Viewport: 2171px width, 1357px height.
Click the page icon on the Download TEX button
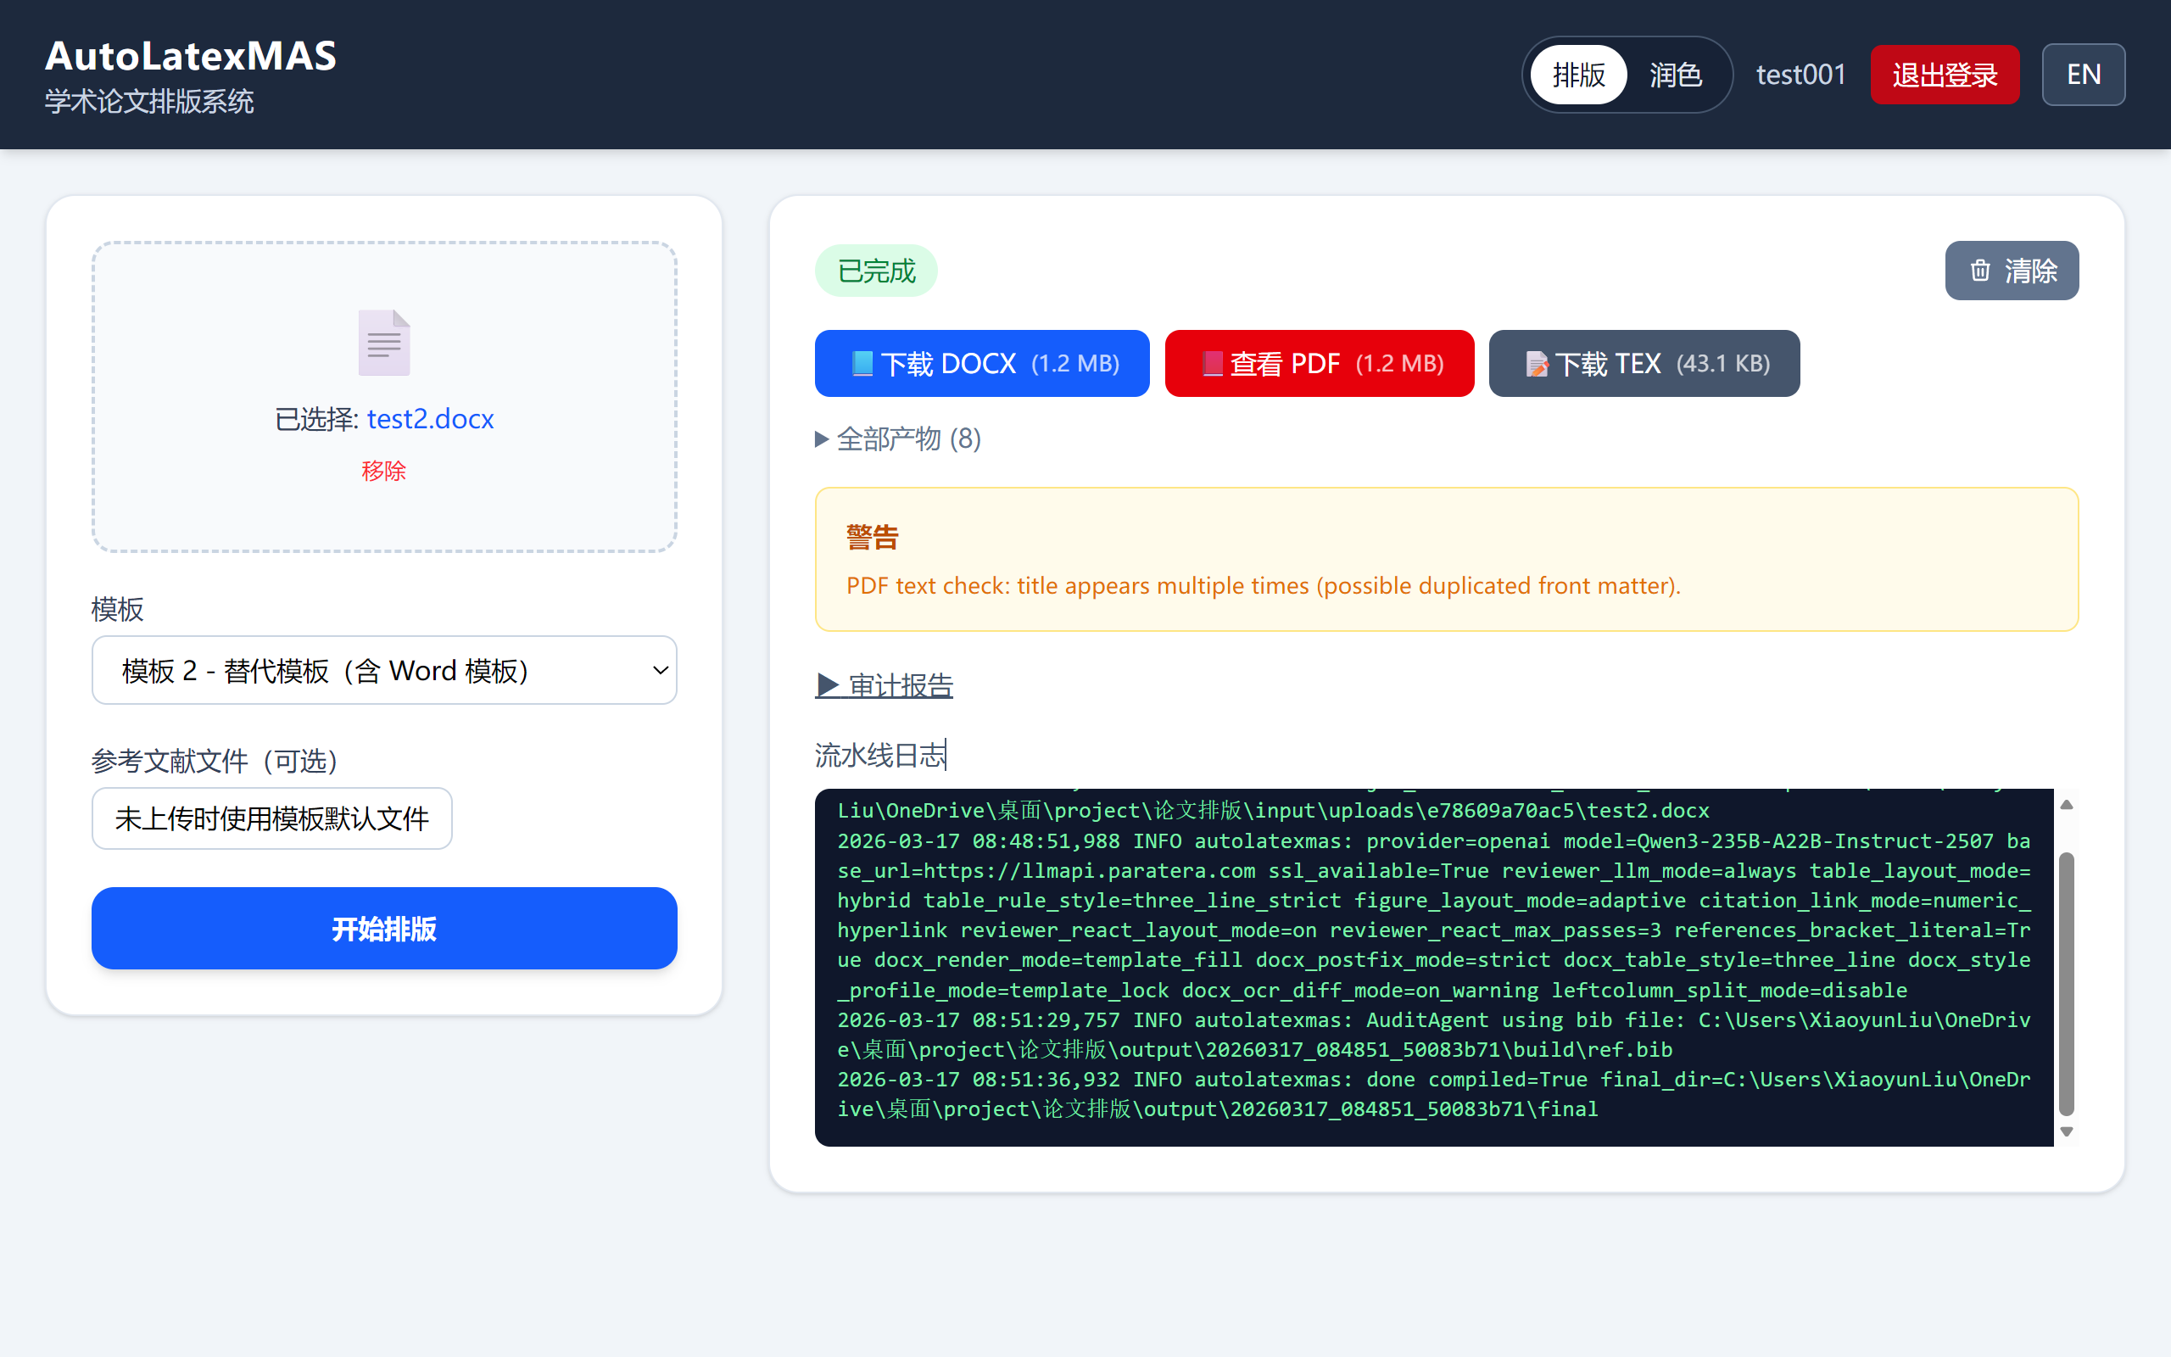coord(1537,365)
